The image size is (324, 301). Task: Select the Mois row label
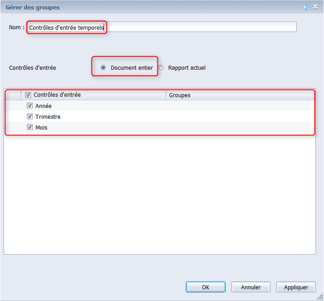41,127
